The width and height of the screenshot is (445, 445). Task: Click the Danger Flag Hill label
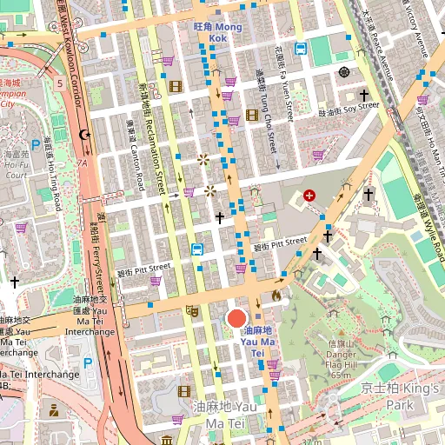pos(341,360)
